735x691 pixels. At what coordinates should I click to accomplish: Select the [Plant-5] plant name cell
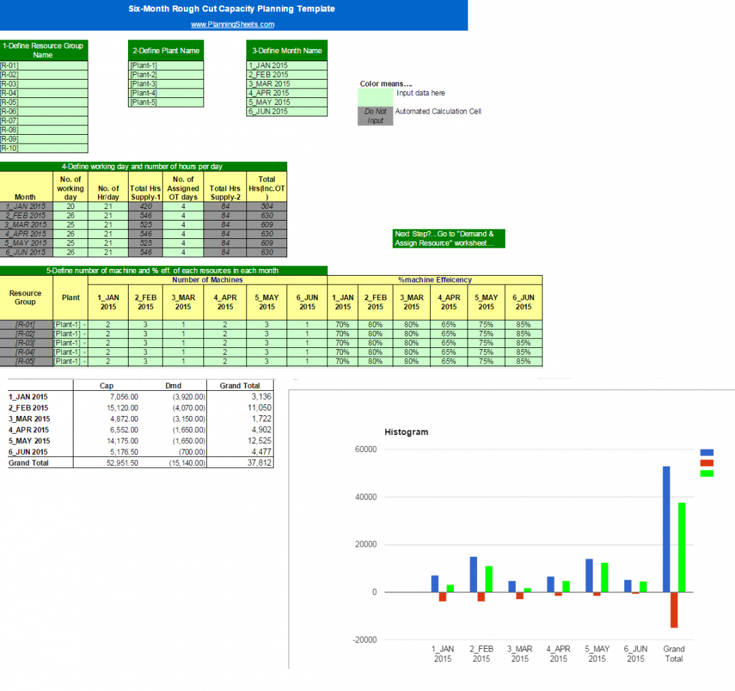tap(166, 102)
